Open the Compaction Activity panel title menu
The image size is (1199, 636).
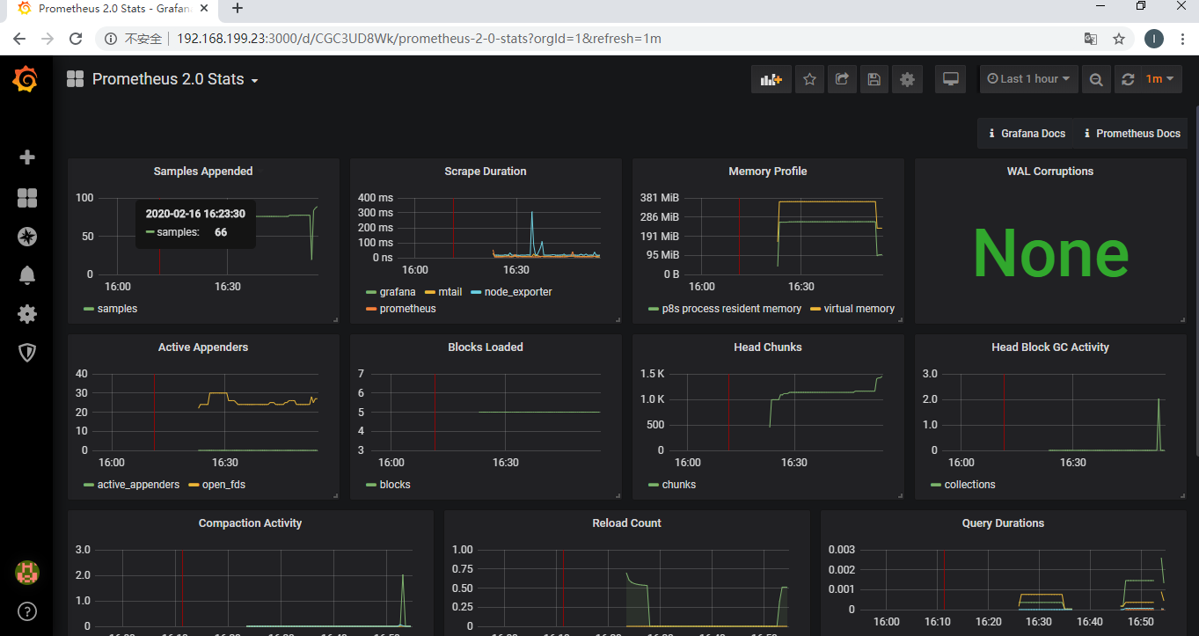(250, 523)
